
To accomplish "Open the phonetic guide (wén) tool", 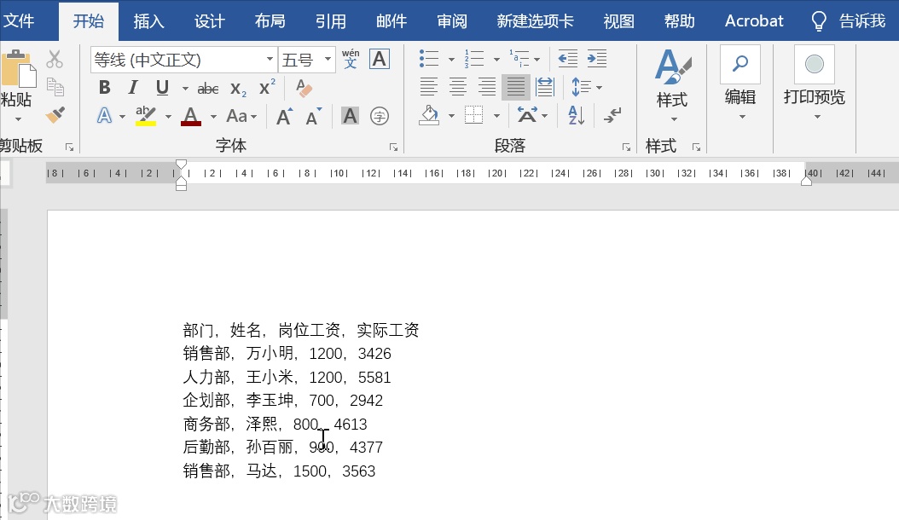I will pyautogui.click(x=351, y=59).
